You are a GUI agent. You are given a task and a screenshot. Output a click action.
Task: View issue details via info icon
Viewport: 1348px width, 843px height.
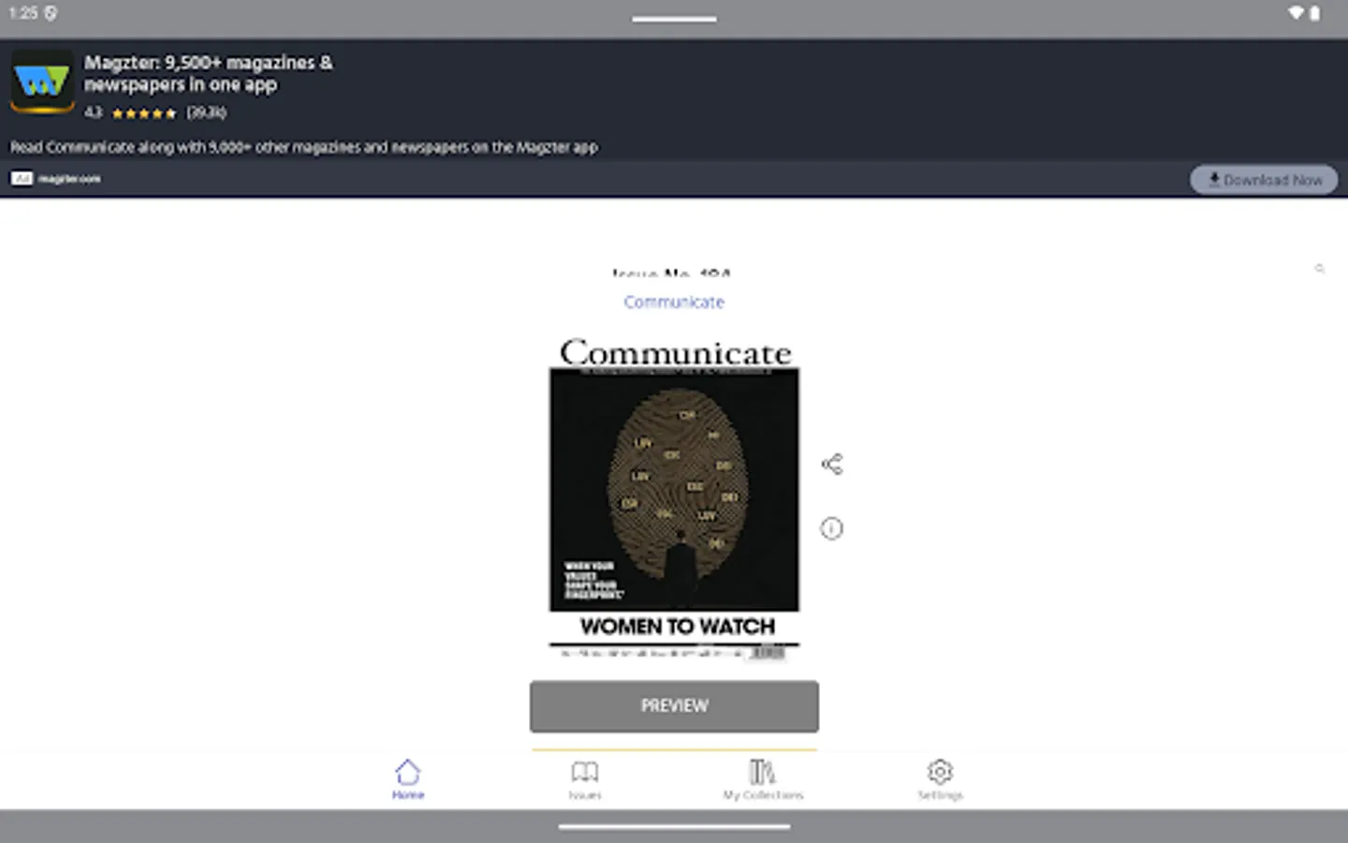(x=831, y=528)
